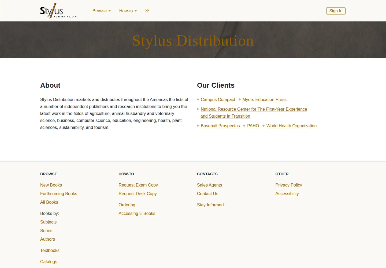The width and height of the screenshot is (386, 268).
Task: Browse books by Authors
Action: (x=47, y=239)
